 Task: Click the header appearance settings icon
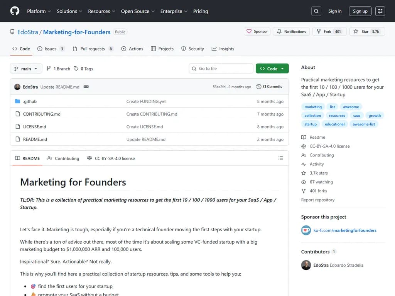380,11
